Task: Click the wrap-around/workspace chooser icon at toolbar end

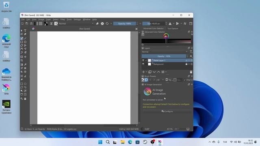Action: 191,24
